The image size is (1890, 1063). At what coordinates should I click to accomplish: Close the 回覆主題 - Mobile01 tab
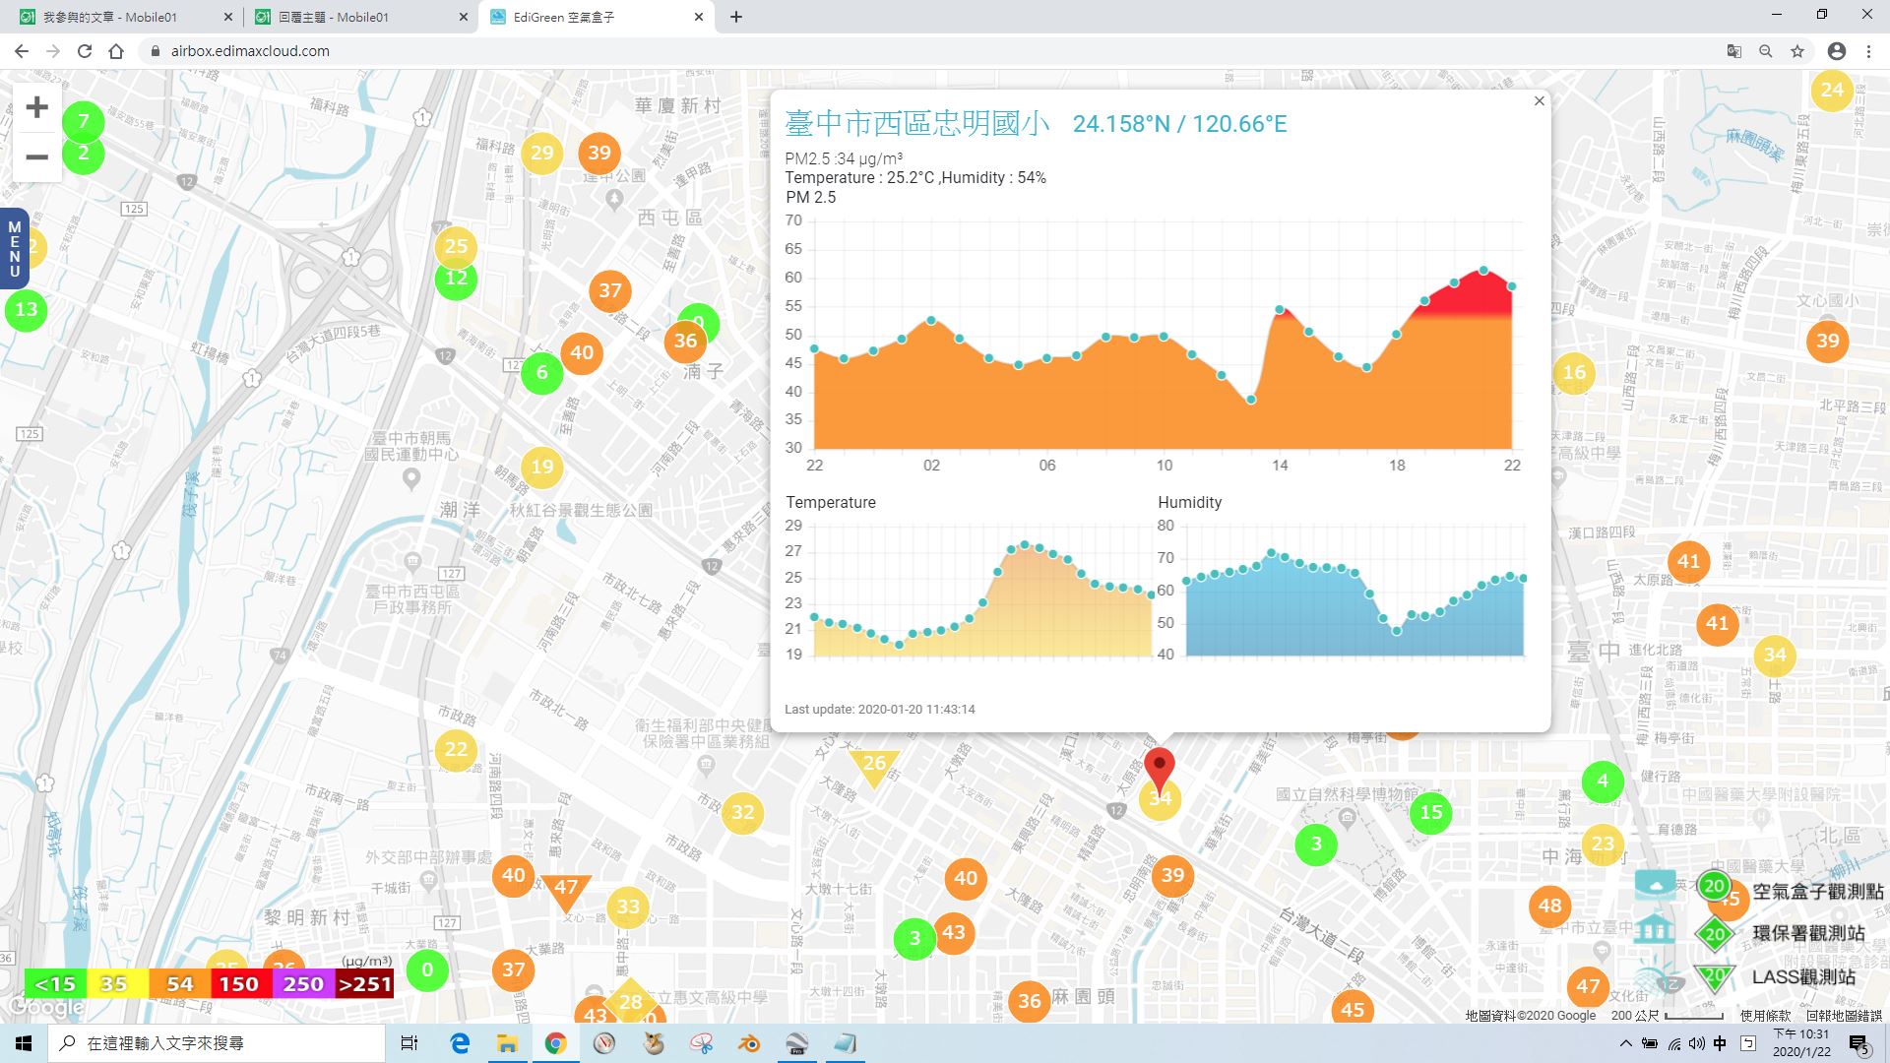click(464, 17)
